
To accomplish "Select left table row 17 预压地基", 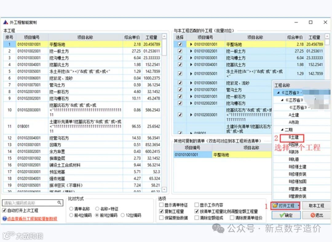I will pos(82,172).
